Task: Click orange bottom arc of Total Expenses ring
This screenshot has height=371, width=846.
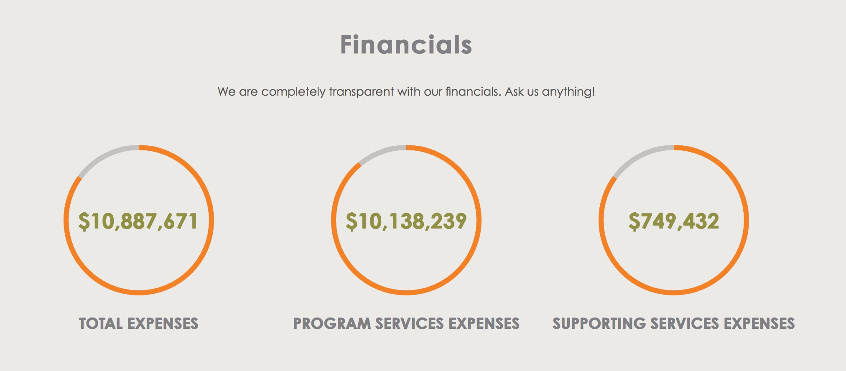Action: (139, 292)
